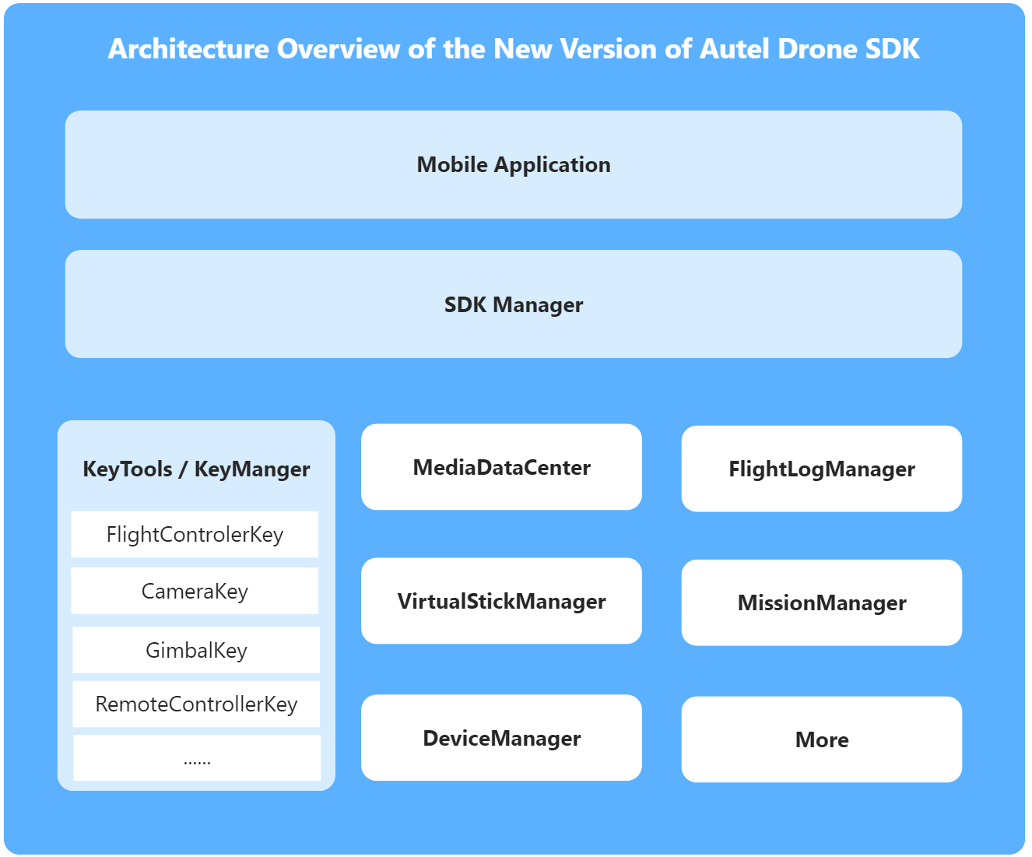The width and height of the screenshot is (1032, 857).
Task: Select the GimbalKey row
Action: [x=196, y=650]
